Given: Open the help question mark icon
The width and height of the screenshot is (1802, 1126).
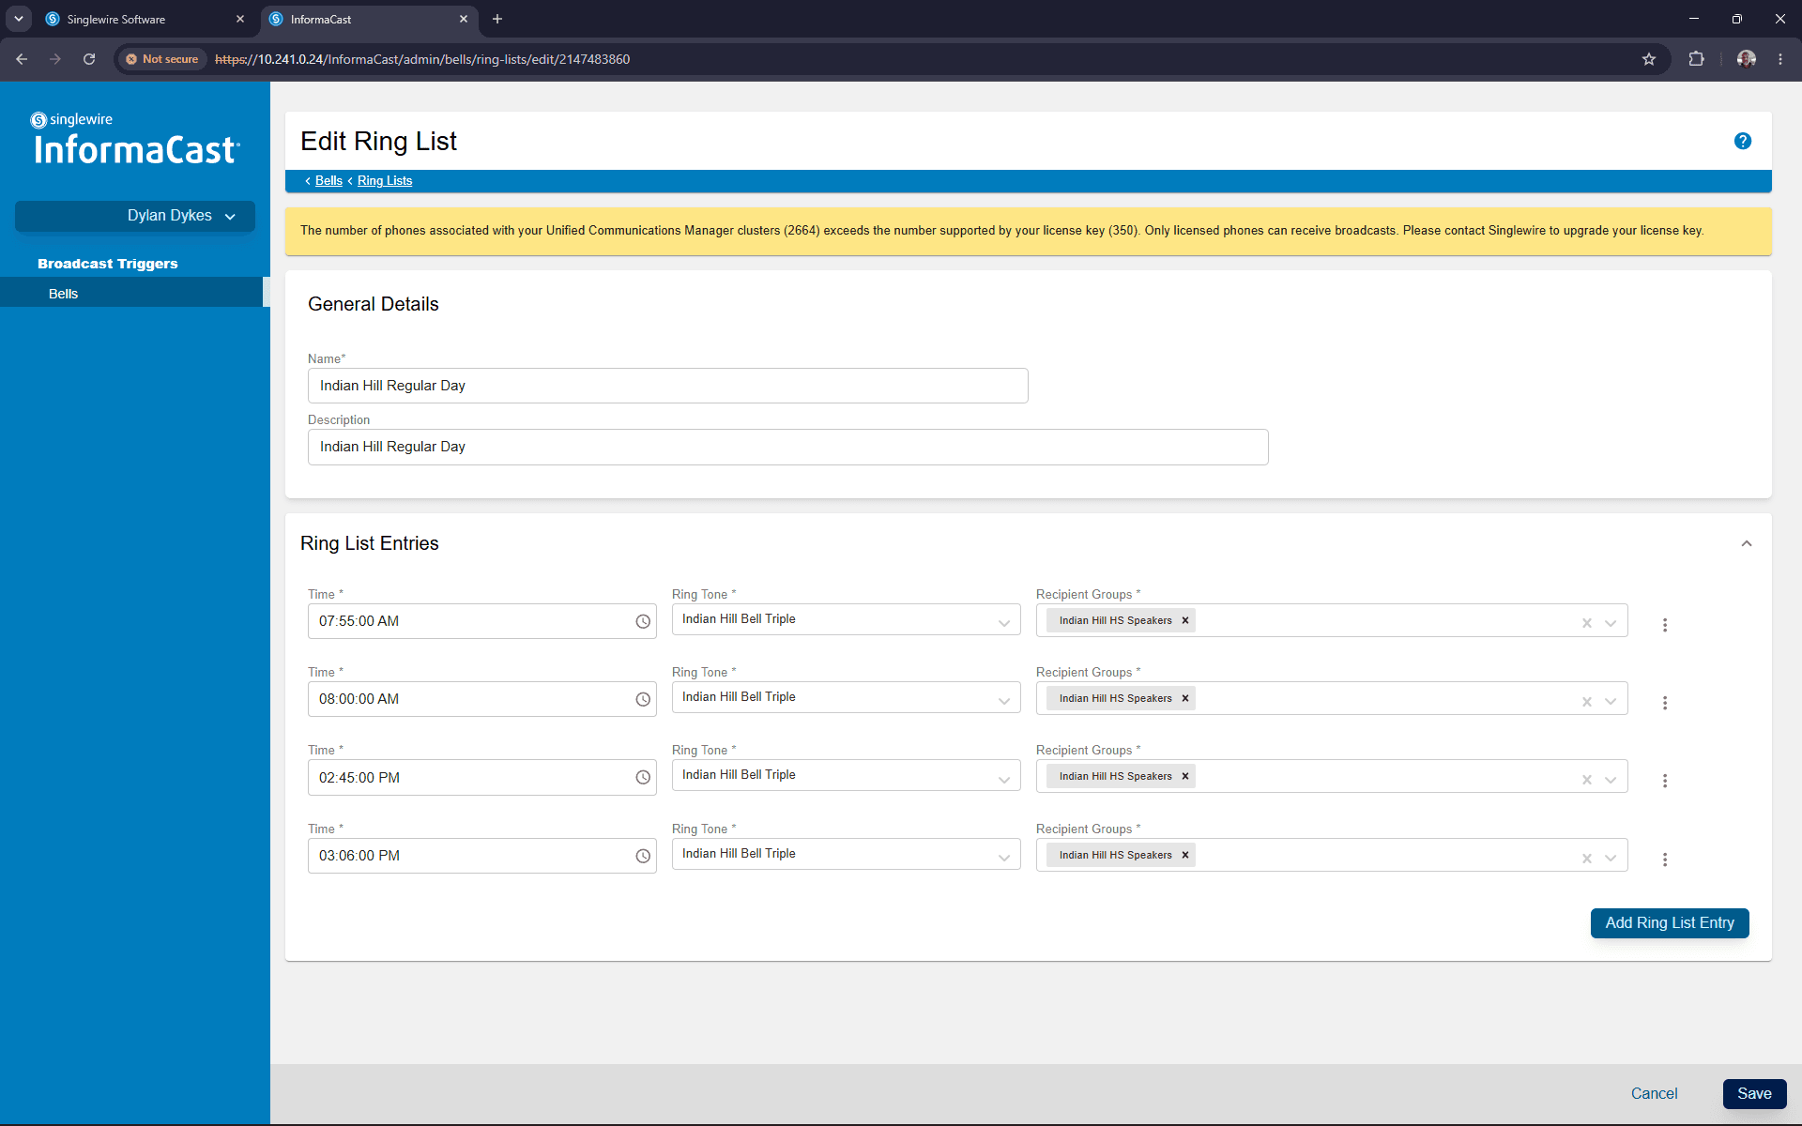Looking at the screenshot, I should coord(1743,141).
